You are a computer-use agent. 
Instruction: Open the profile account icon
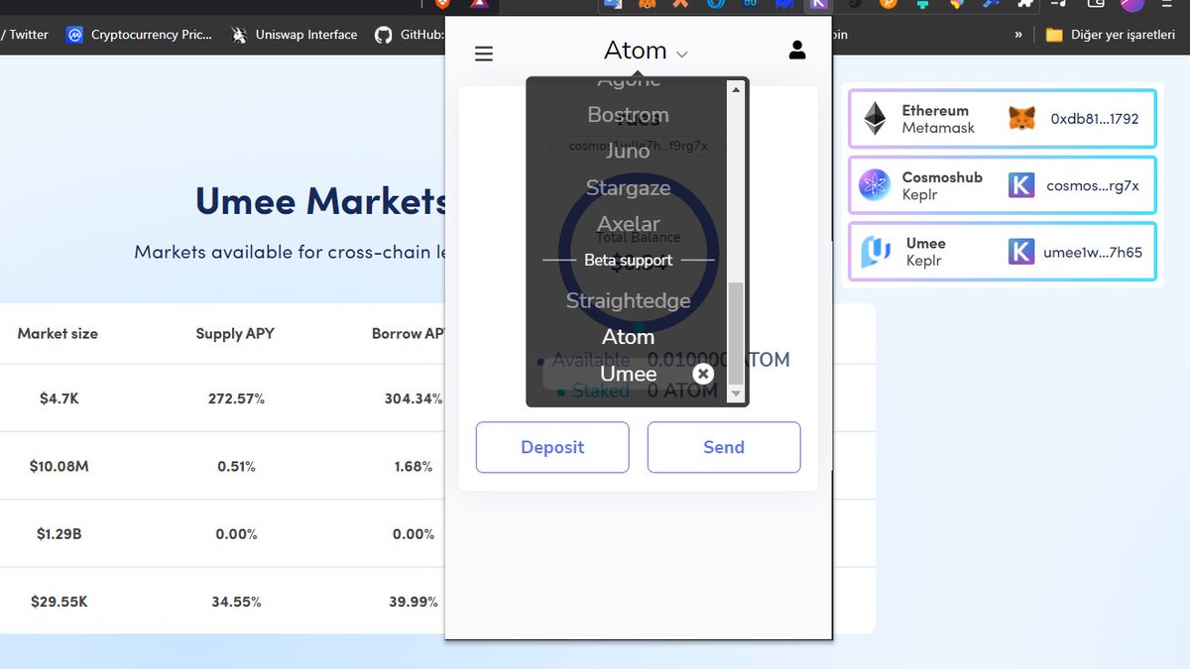[797, 50]
